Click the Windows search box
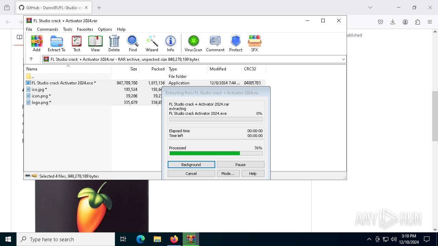438x246 pixels. 66,239
